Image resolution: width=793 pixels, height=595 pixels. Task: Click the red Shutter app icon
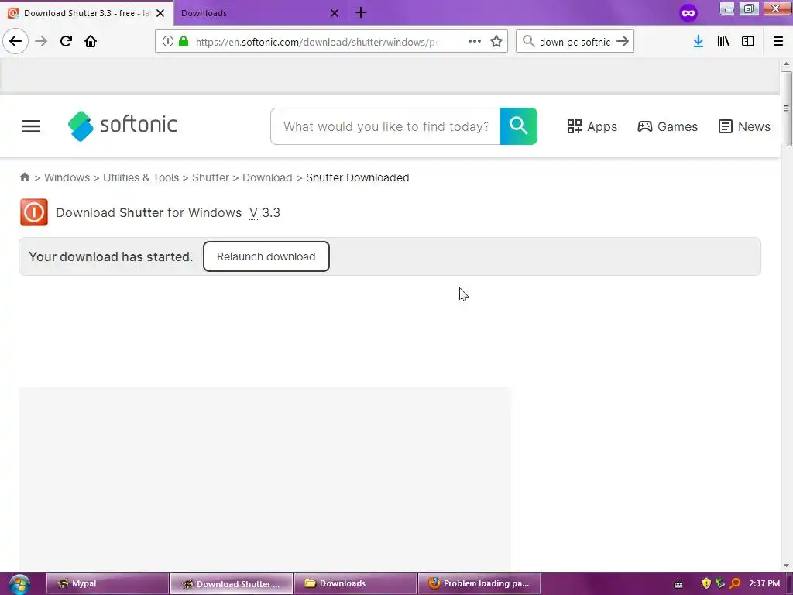click(34, 212)
